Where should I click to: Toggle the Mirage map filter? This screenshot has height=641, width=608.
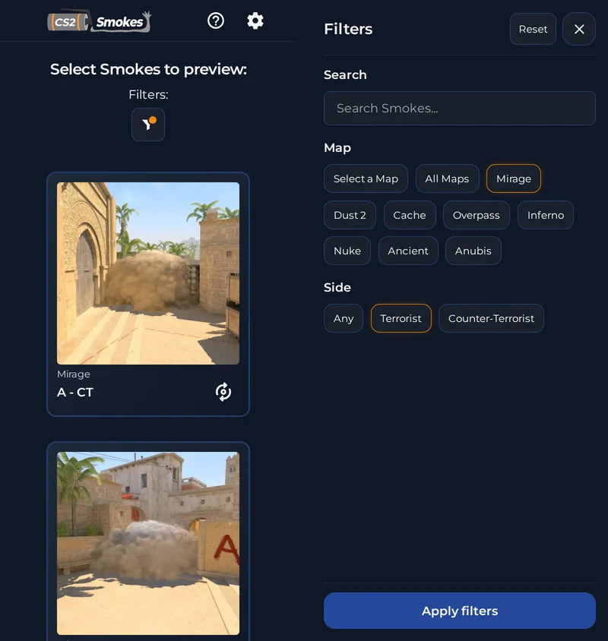tap(514, 178)
